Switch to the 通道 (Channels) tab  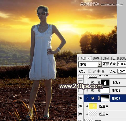coord(96,58)
